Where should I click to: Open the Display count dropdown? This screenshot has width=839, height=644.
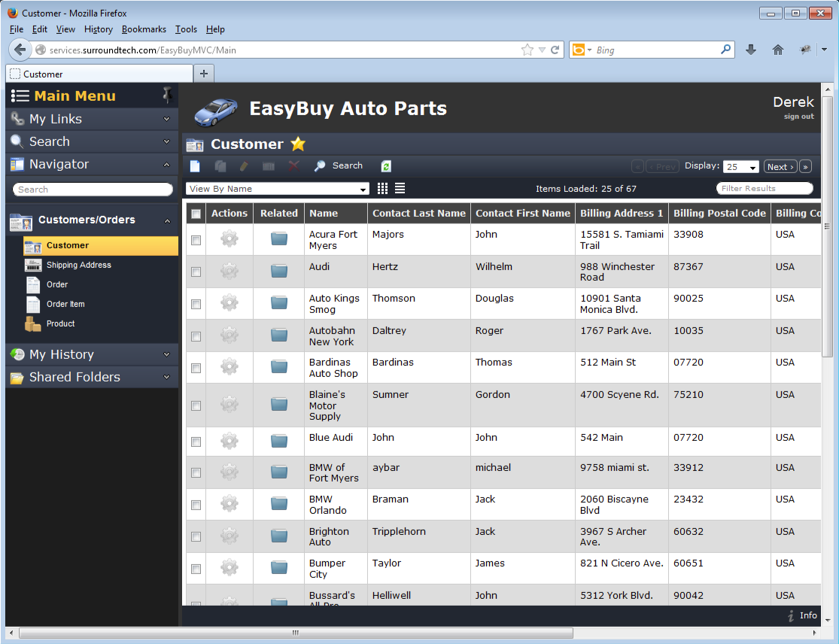(740, 167)
